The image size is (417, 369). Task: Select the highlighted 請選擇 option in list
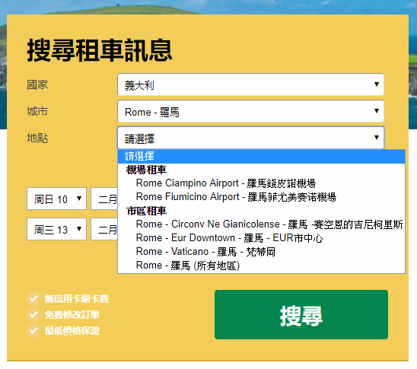(261, 156)
